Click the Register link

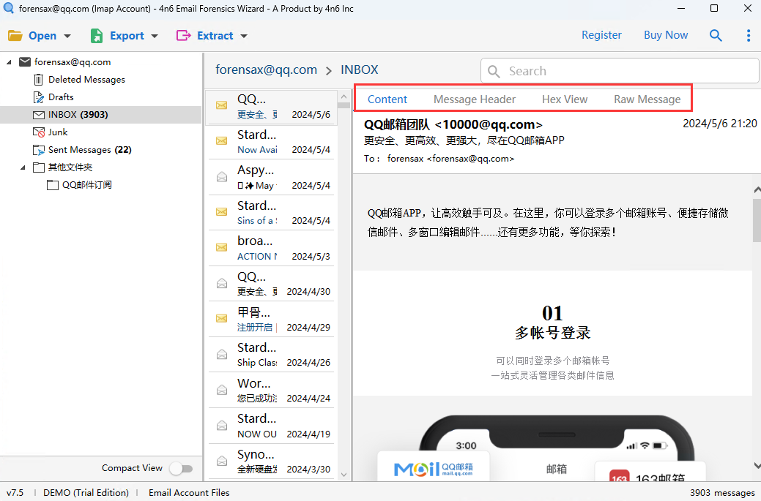601,35
